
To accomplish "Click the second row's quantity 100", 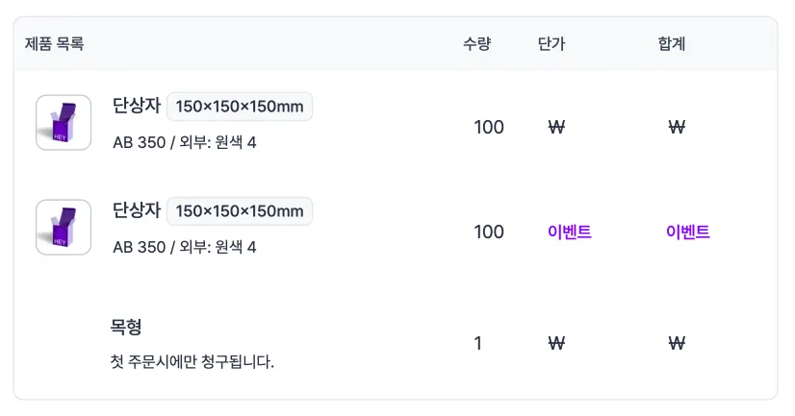I will pyautogui.click(x=489, y=232).
